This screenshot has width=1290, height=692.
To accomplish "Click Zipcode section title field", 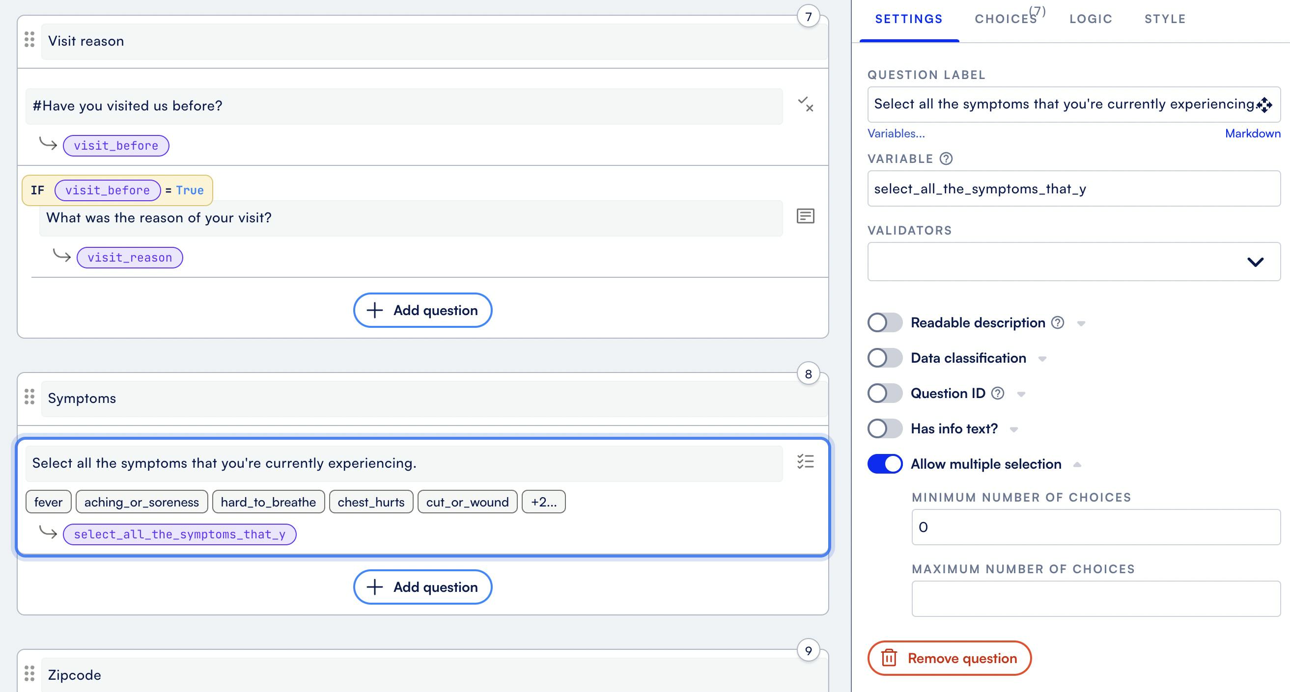I will 434,675.
